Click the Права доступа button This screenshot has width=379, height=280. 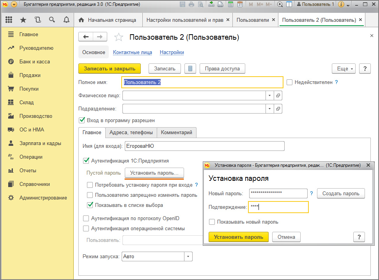222,68
